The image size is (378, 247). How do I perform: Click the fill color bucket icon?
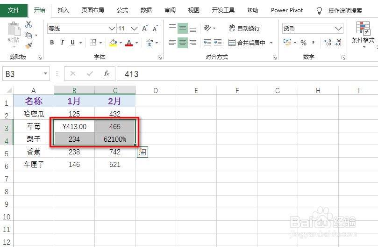[113, 43]
